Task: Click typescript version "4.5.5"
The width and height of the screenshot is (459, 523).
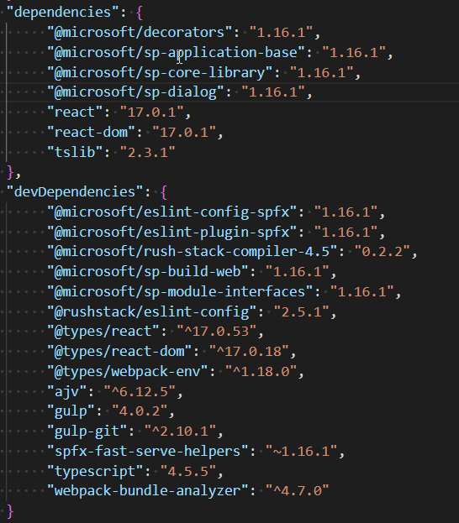Action: (x=188, y=471)
